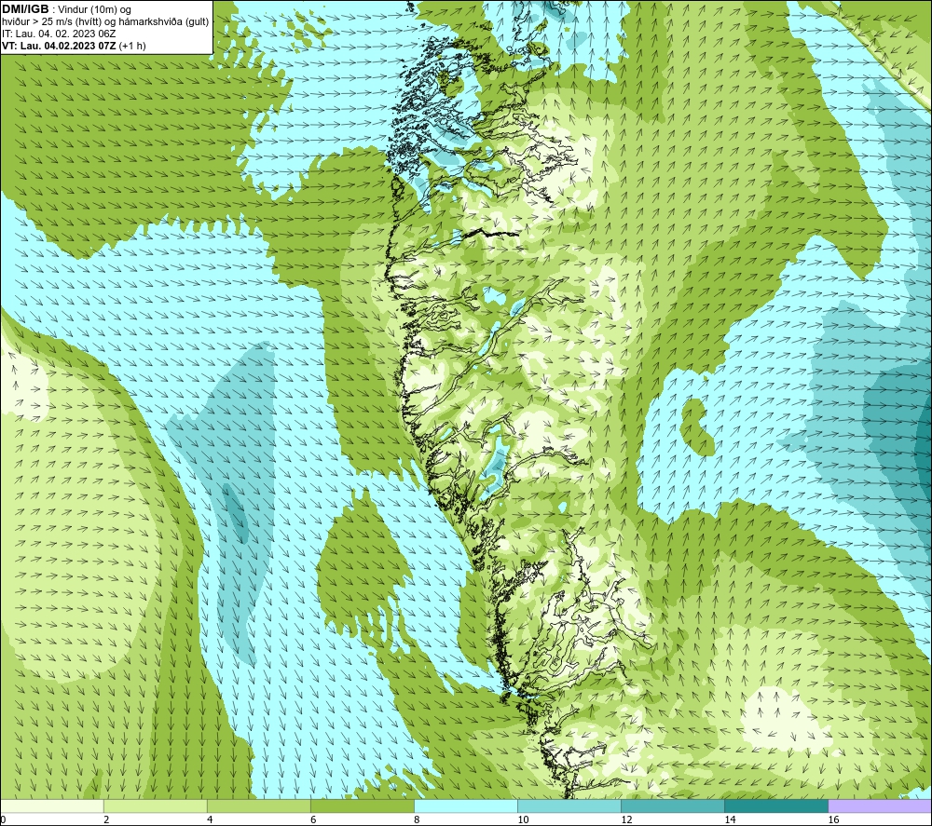Click the pale cyan 8–10 m/s legend swatch

coord(465,806)
